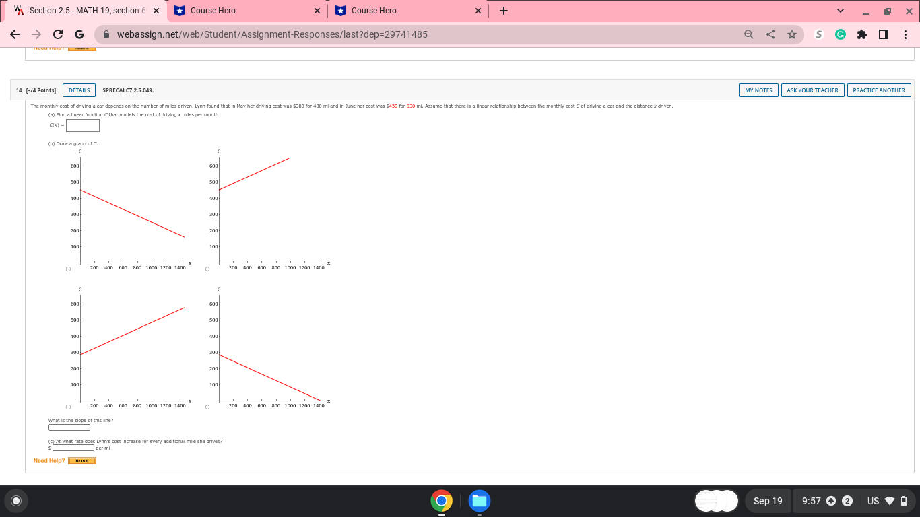The width and height of the screenshot is (920, 517).
Task: Click the browser back navigation arrow
Action: [x=14, y=34]
